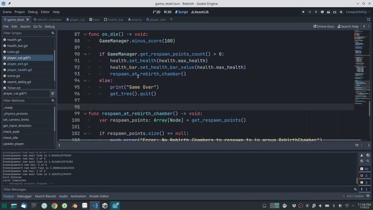Toggle error messages filter red icon
The width and height of the screenshot is (373, 210).
click(x=364, y=176)
